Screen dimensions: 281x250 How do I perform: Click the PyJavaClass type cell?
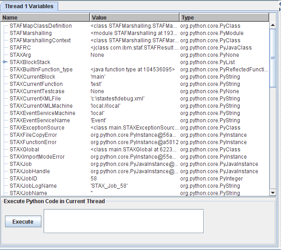216,48
